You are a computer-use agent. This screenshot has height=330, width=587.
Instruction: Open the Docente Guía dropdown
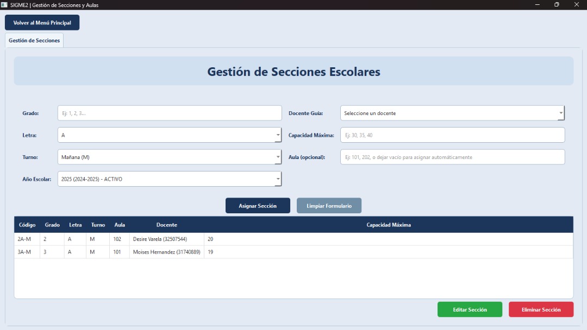(x=452, y=113)
